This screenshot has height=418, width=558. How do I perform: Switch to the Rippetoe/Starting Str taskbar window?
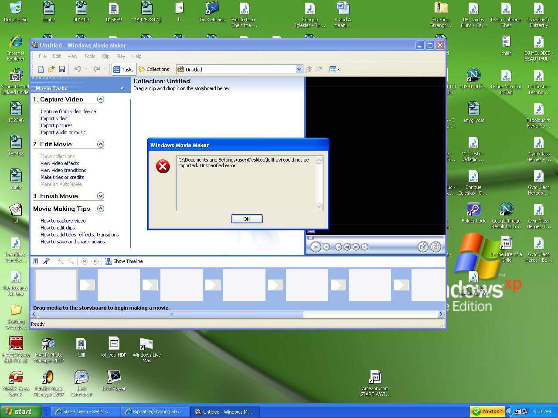(155, 411)
